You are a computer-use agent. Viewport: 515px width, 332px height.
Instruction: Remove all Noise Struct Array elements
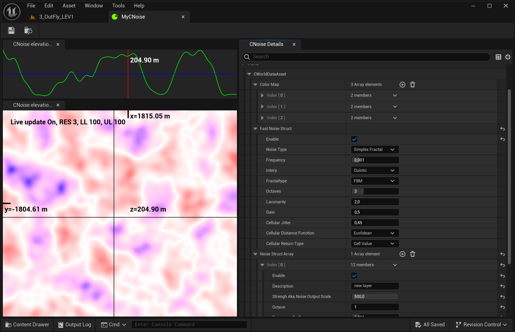[x=413, y=254]
